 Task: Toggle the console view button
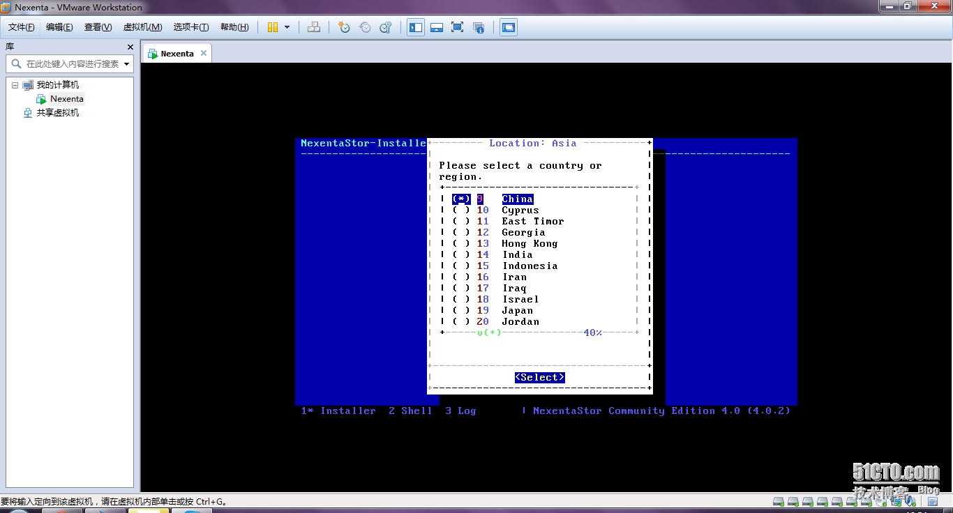tap(509, 27)
